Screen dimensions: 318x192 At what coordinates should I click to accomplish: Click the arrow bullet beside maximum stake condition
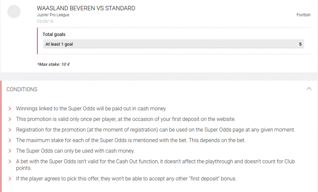coord(9,140)
